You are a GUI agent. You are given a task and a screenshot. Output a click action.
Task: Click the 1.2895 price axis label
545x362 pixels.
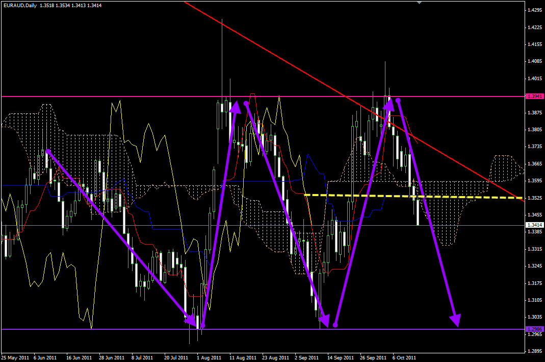point(534,351)
